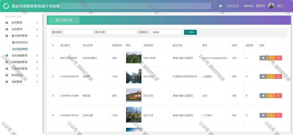
Task: Click the thumbnail image of 颐和园
Action: 134,95
